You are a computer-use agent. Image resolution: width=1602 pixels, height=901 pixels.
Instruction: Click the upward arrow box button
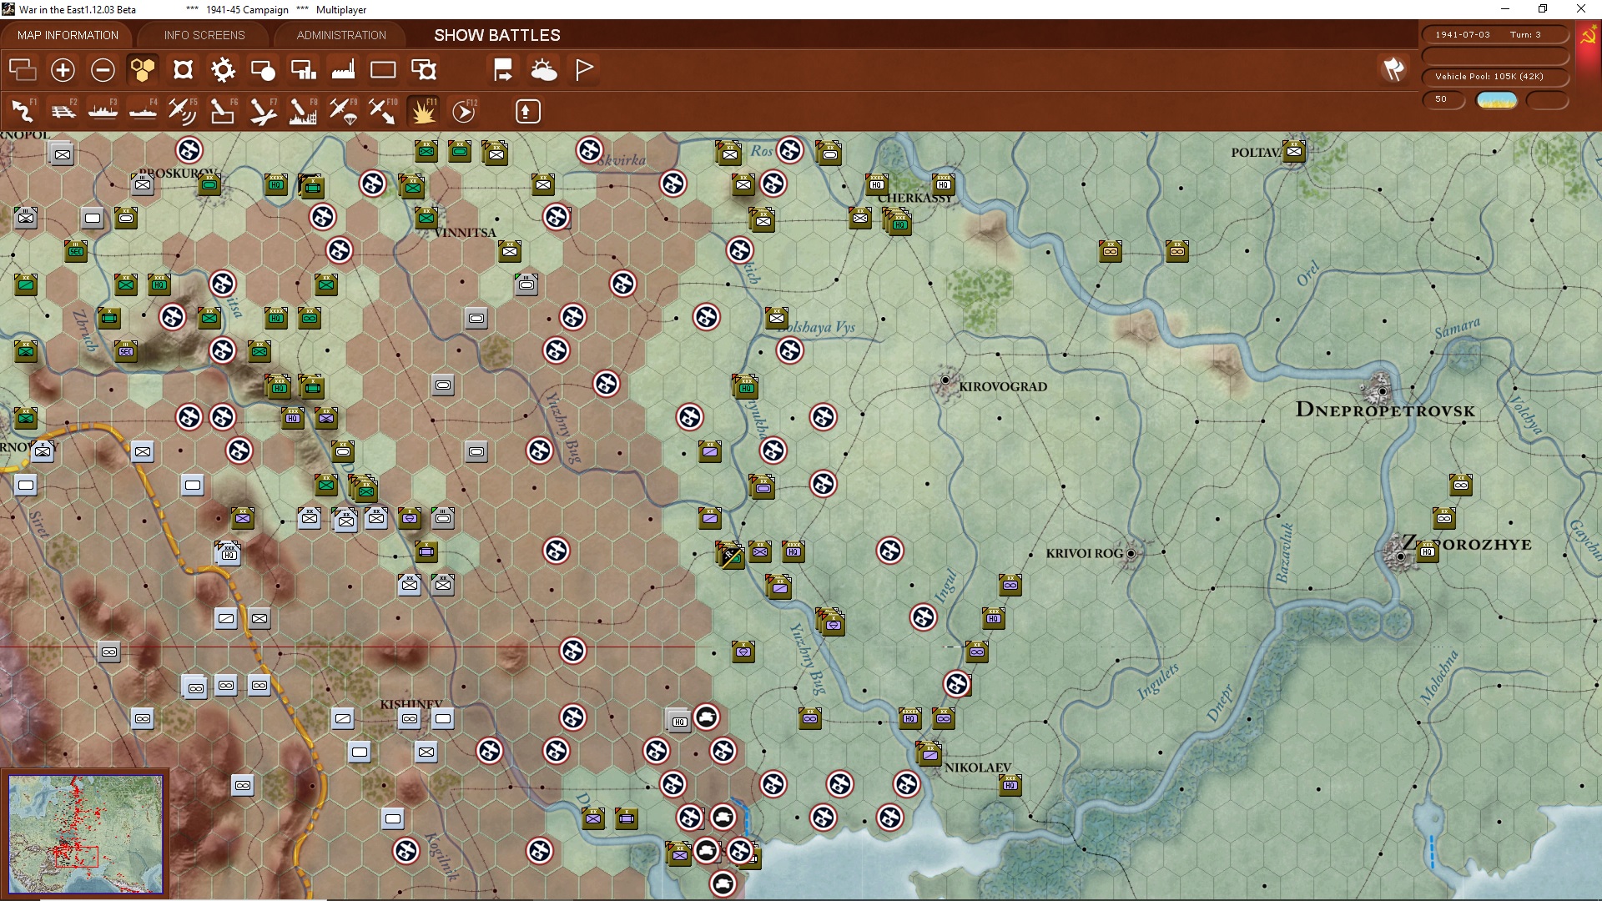coord(527,111)
